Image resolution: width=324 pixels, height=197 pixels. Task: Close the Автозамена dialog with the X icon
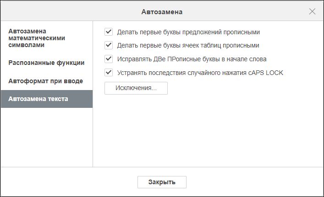[312, 11]
